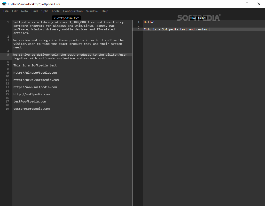Maximize the editor window
Image resolution: width=265 pixels, height=206 pixels.
[247, 4]
